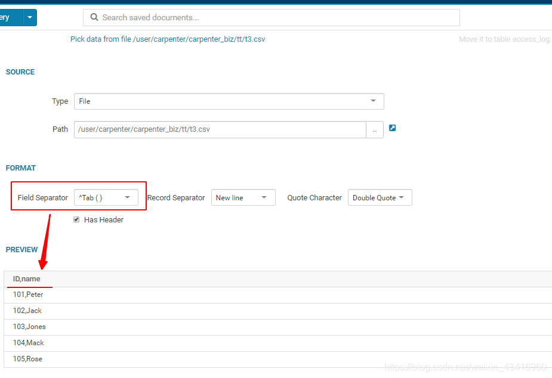Select the '105,Rose' preview row
Viewport: 552px width, 378px height.
pyautogui.click(x=278, y=359)
